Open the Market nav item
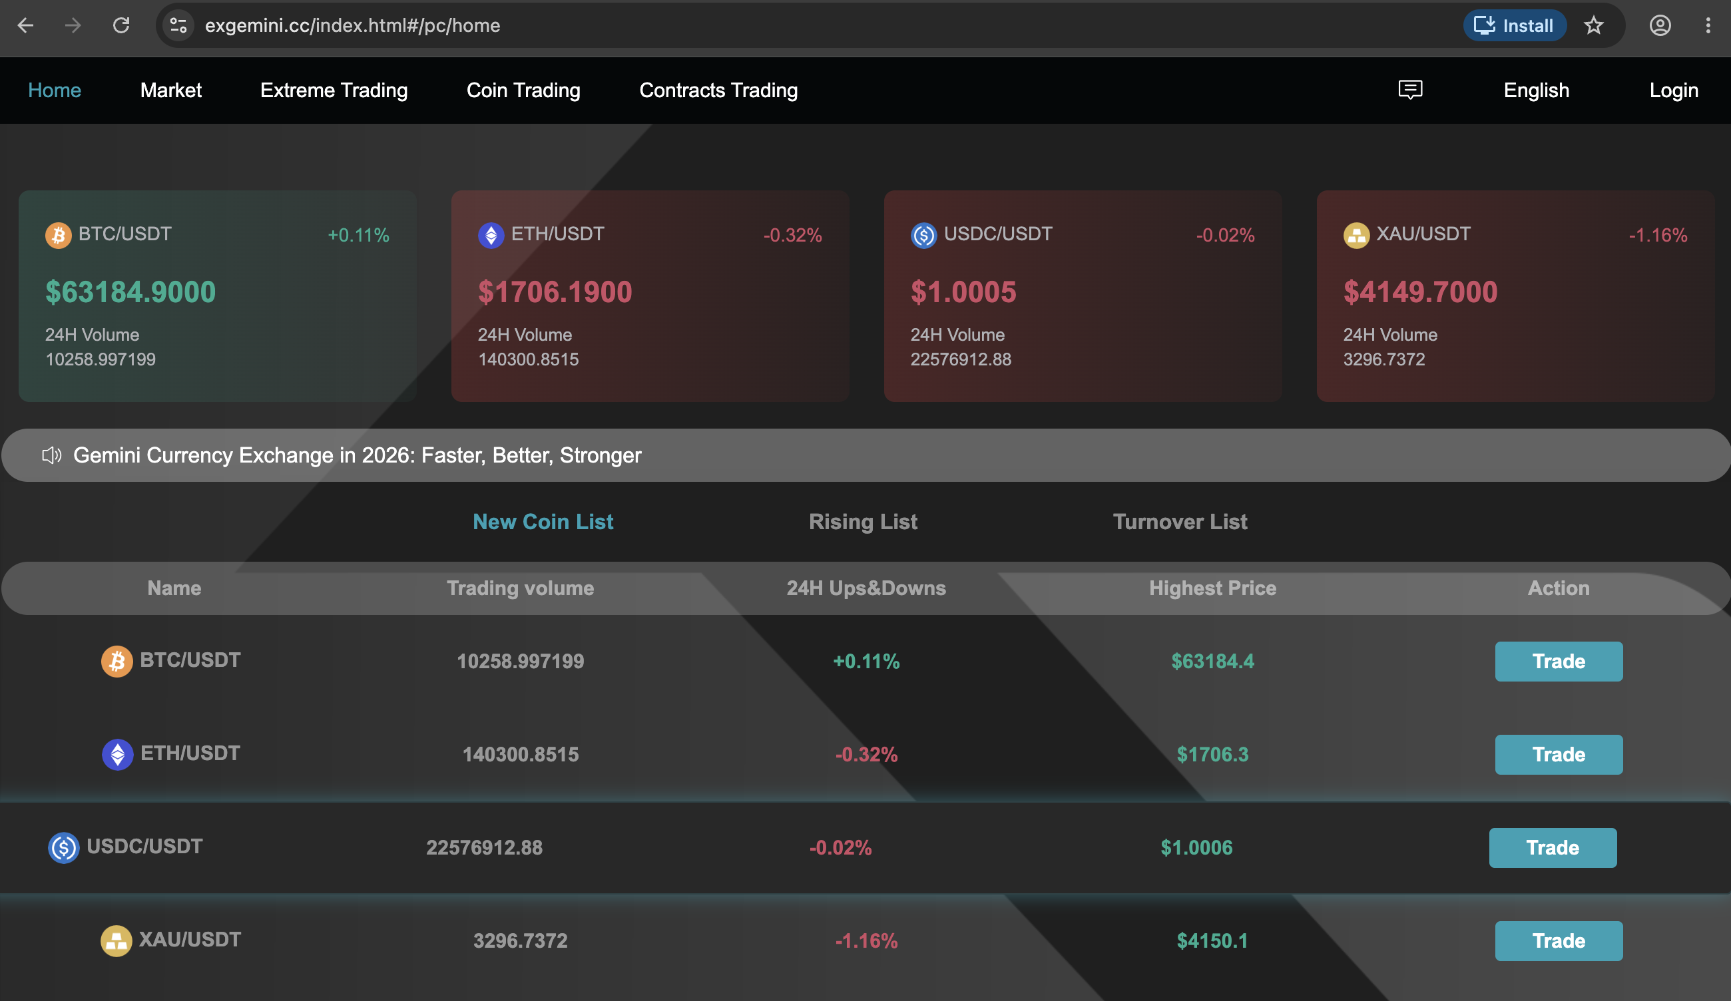The height and width of the screenshot is (1001, 1731). pyautogui.click(x=170, y=90)
